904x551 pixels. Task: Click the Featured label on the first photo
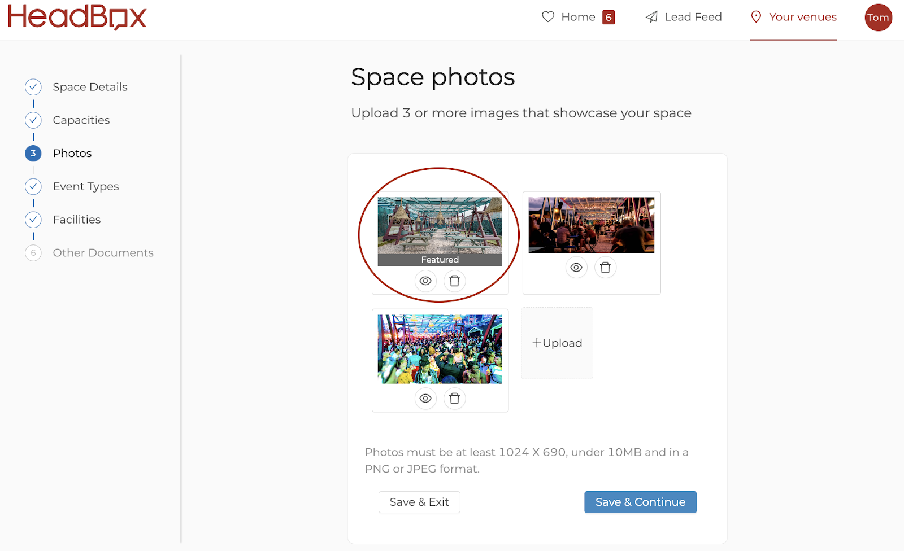tap(440, 260)
